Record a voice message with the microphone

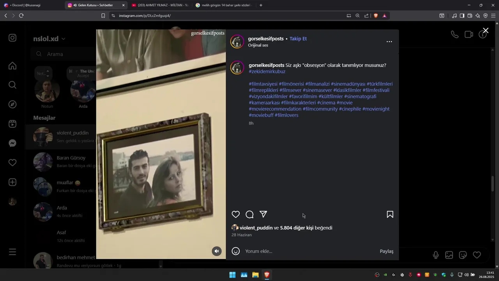436,255
